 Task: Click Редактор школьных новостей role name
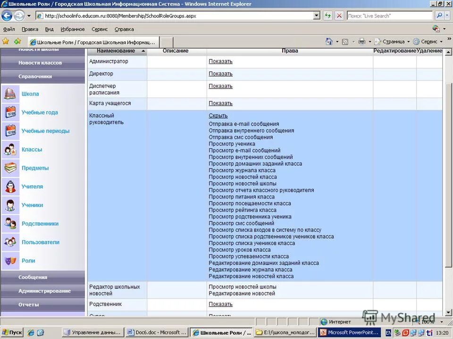pos(114,291)
